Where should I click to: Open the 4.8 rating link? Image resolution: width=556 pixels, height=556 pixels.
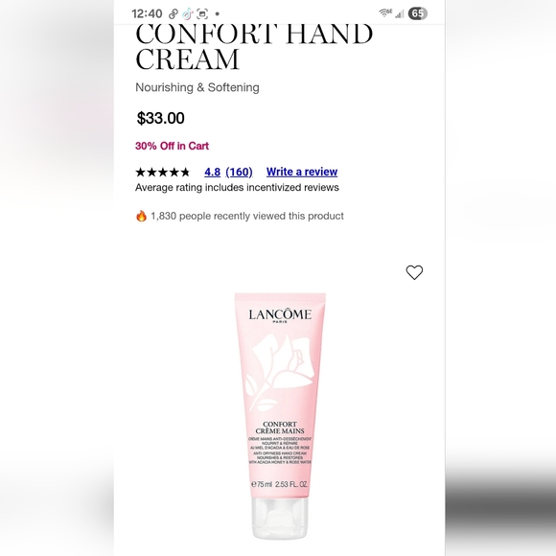tap(212, 172)
